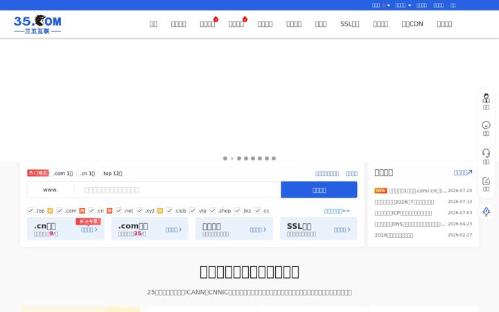Click the '.top 12' hot domain link
The height and width of the screenshot is (312, 499).
coord(112,173)
